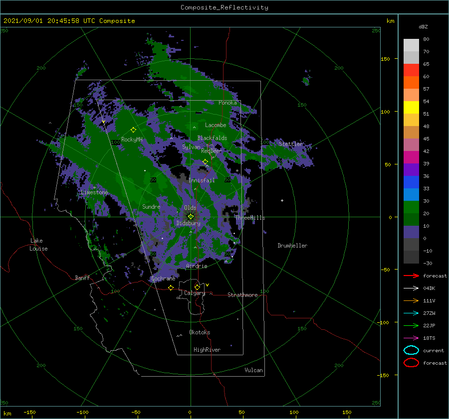The width and height of the screenshot is (449, 419).
Task: Pick the blue 33–36 dBZ color swatch
Action: [411, 182]
